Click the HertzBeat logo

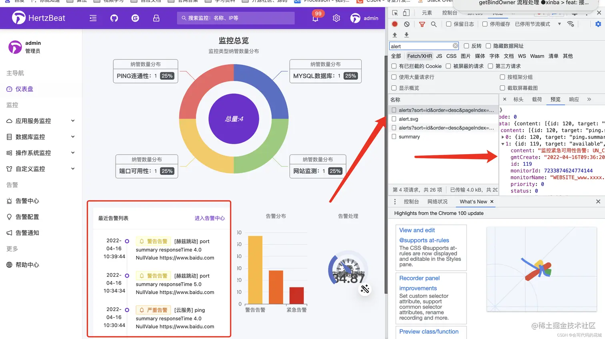(x=39, y=18)
